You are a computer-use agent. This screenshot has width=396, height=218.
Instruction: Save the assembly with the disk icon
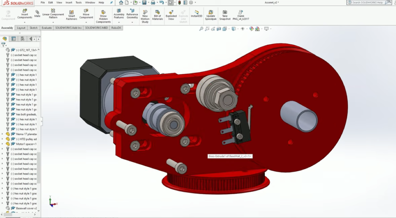144,3
